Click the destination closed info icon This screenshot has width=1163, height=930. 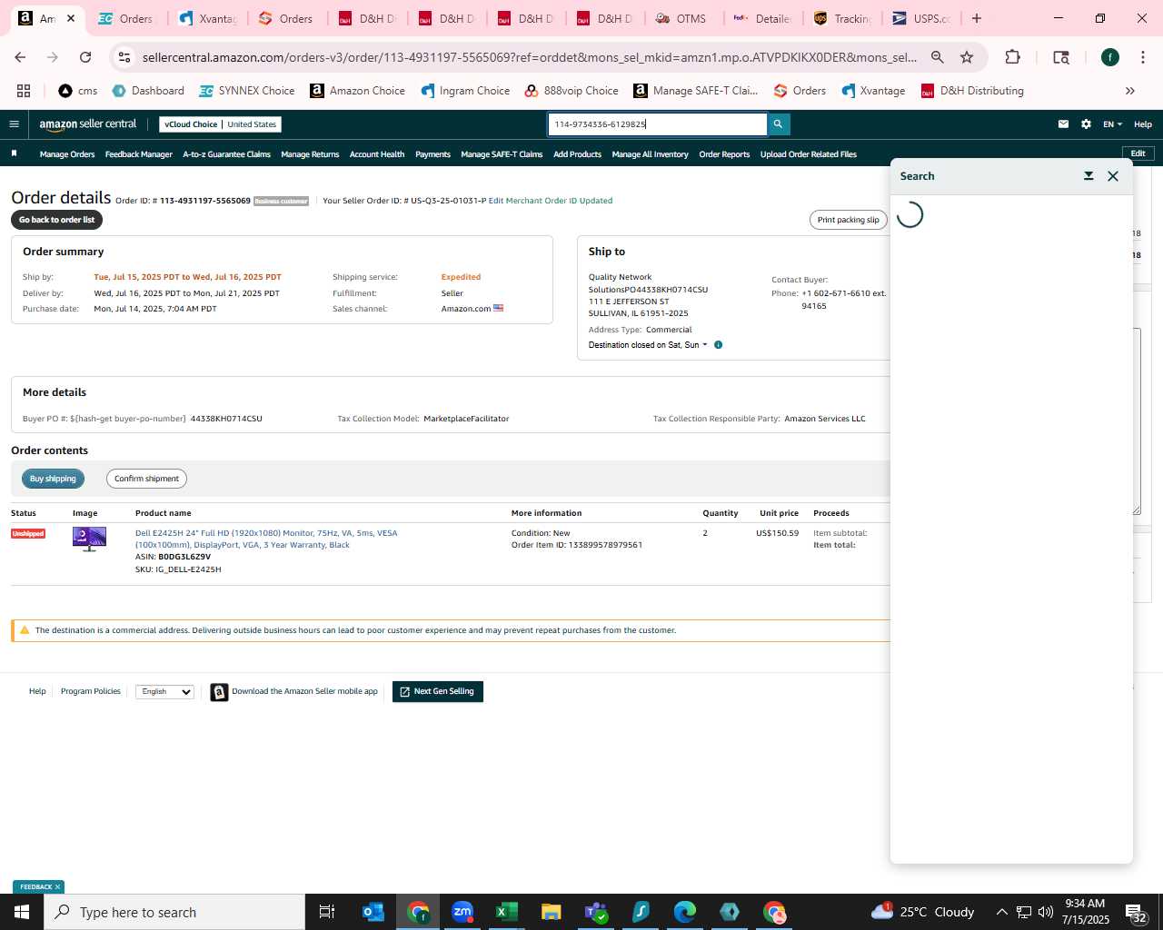point(718,345)
